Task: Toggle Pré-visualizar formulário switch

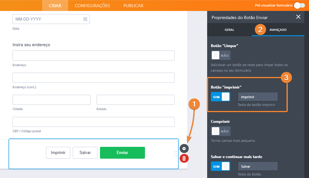Action: tap(299, 5)
